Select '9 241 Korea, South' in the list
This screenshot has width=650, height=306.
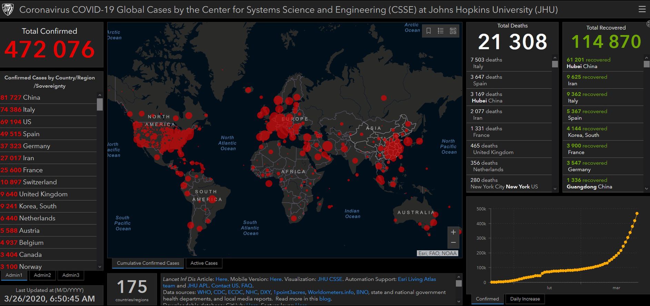48,206
